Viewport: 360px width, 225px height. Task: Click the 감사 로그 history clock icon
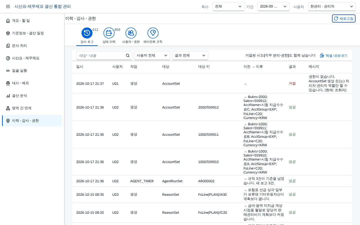coord(87,33)
